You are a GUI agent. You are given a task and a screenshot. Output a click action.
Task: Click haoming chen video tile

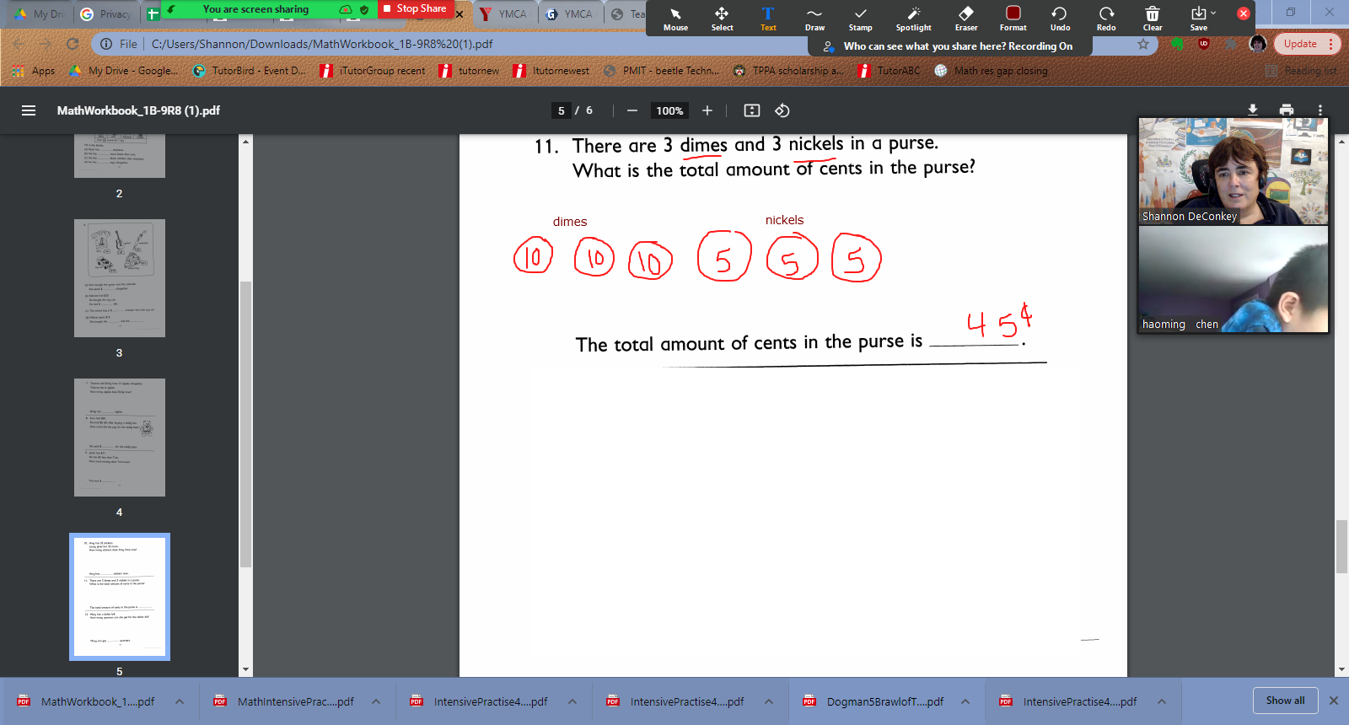[1233, 279]
